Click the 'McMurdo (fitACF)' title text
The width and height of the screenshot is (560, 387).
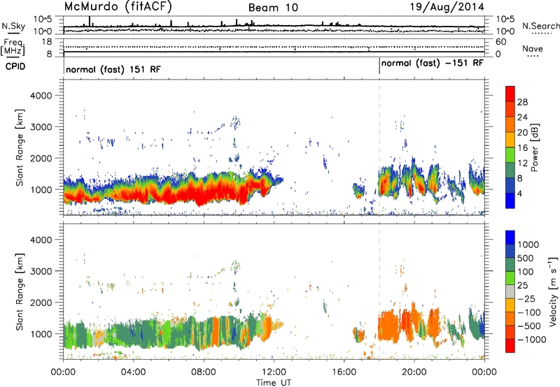[118, 7]
